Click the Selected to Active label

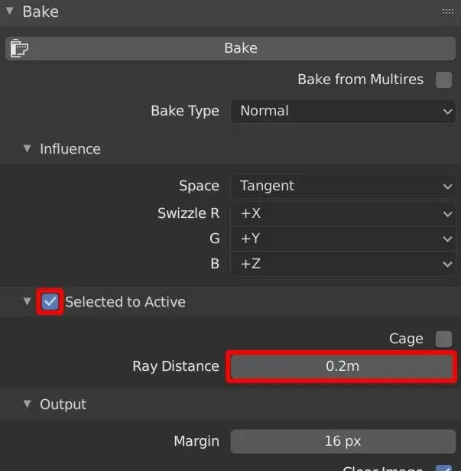125,302
